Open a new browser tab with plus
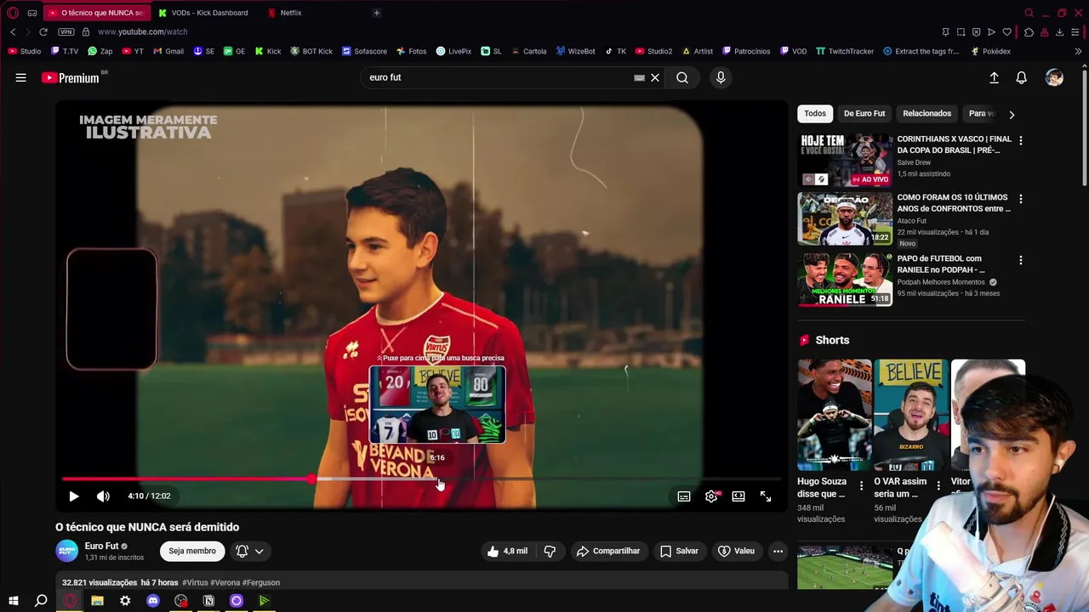The width and height of the screenshot is (1089, 612). [377, 13]
